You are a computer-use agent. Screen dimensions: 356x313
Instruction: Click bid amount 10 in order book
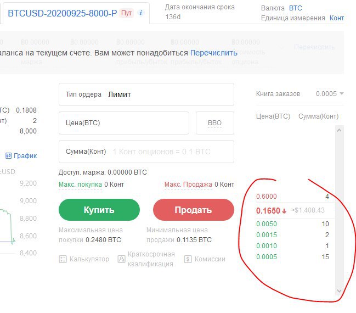(x=325, y=224)
